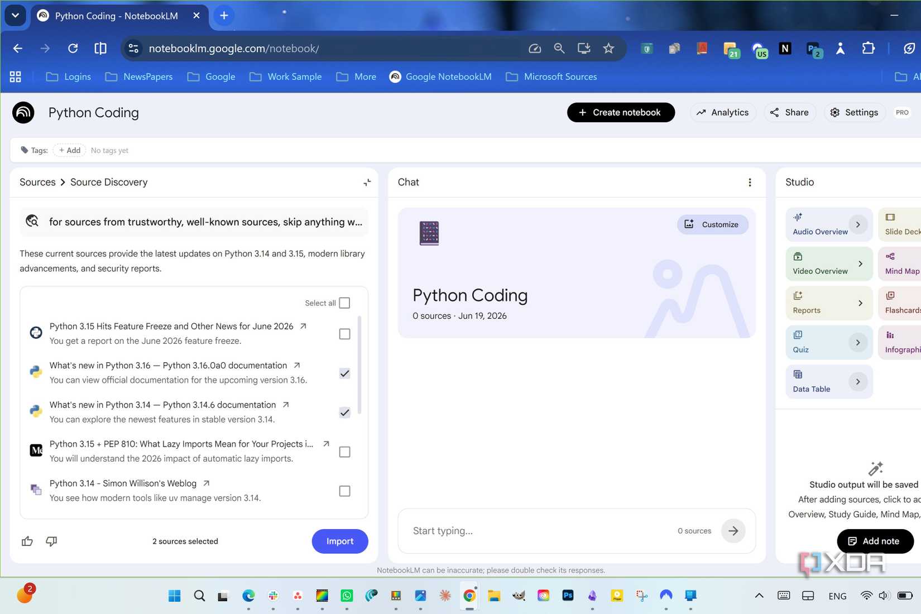The image size is (921, 614).
Task: Open Windows Search on the taskbar
Action: coord(199,596)
